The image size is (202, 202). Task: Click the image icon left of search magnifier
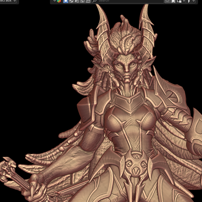(x=88, y=1)
